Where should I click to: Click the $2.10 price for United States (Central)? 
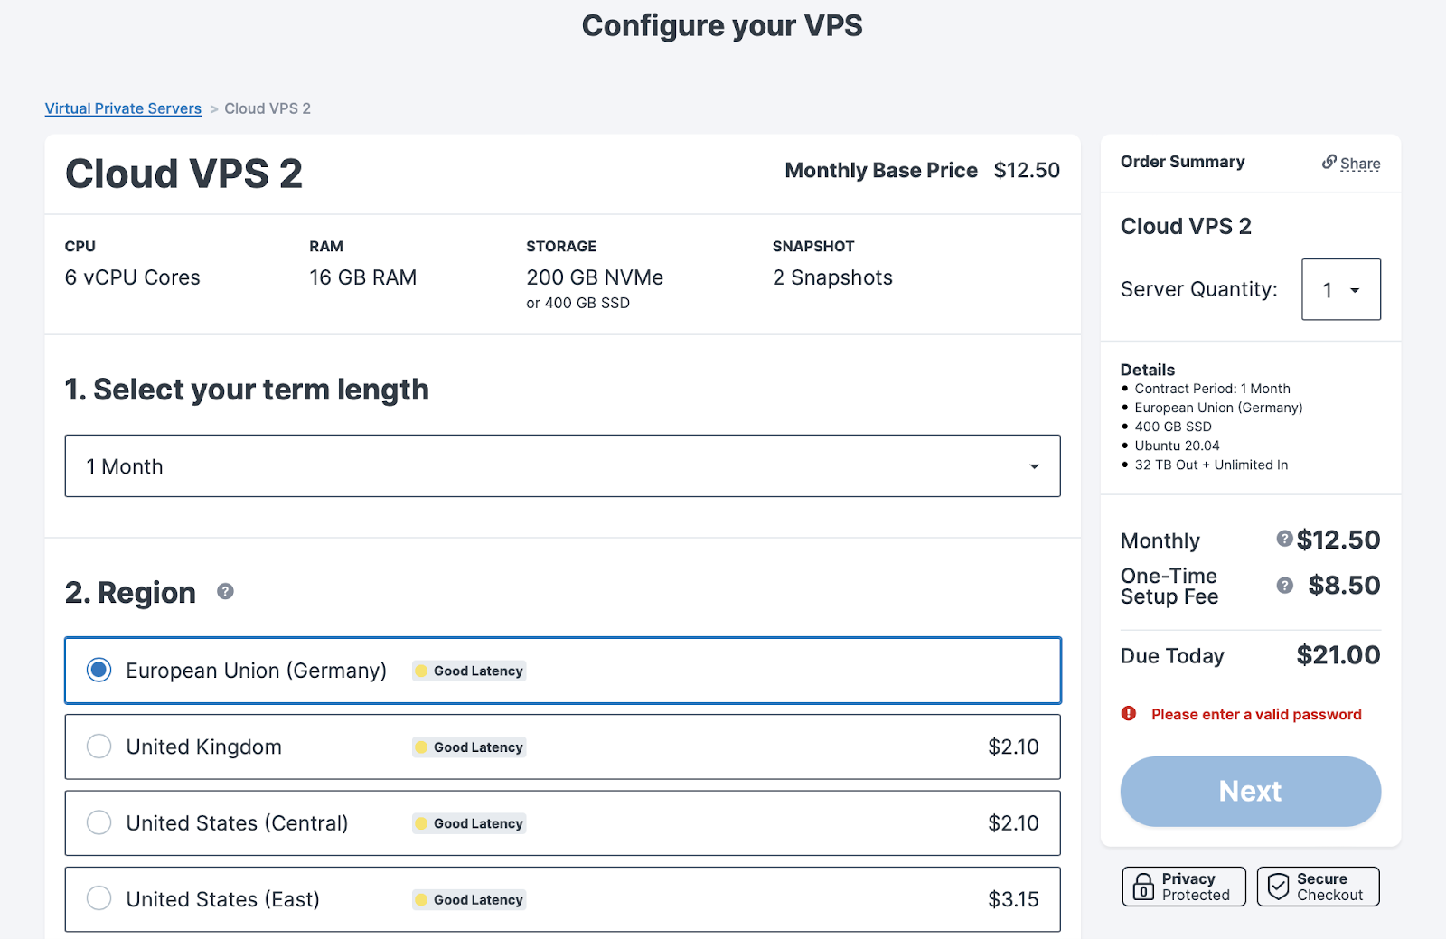coord(1013,823)
